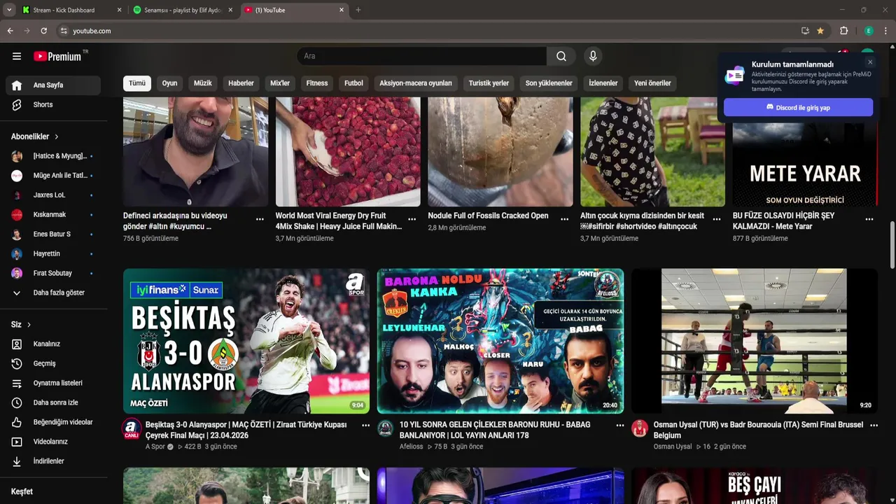Viewport: 896px width, 504px height.
Task: Play the Barona Noldu Kanka thumbnail
Action: (x=500, y=341)
